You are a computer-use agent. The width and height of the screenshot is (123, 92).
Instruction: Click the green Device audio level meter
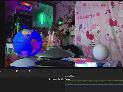[94, 81]
